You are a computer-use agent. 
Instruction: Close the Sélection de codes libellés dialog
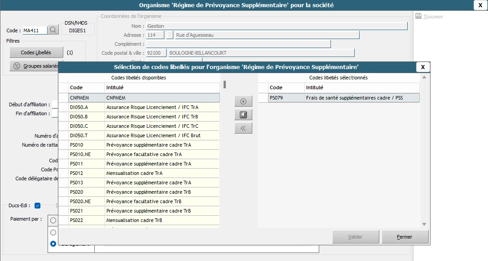[x=422, y=67]
